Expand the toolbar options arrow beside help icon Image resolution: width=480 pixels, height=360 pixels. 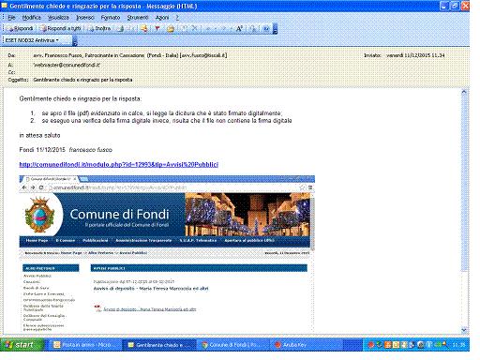[275, 29]
